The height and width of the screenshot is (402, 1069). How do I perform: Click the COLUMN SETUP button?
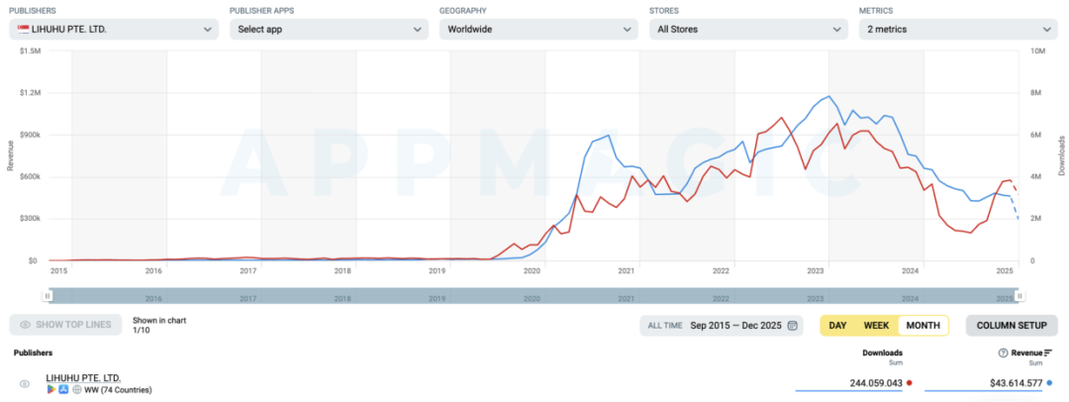tap(1012, 325)
